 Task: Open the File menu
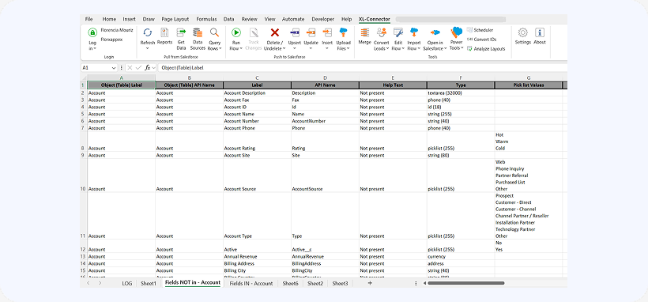click(x=89, y=19)
